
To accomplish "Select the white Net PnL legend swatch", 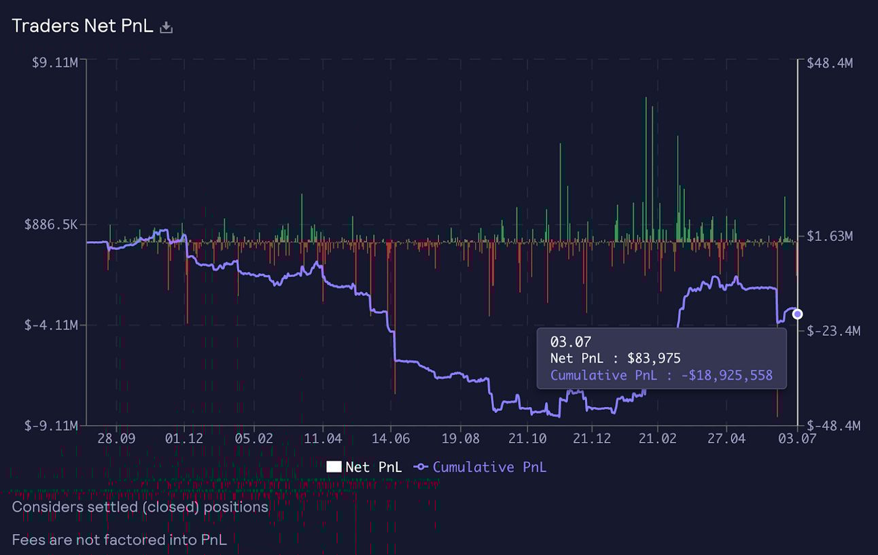I will point(336,467).
